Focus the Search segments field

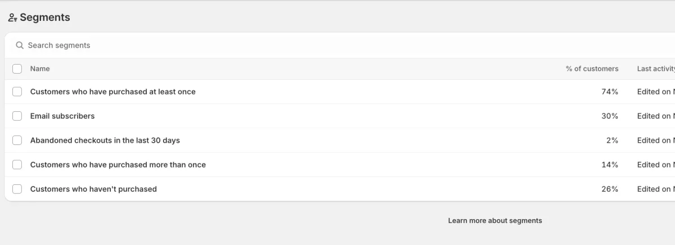pyautogui.click(x=225, y=46)
